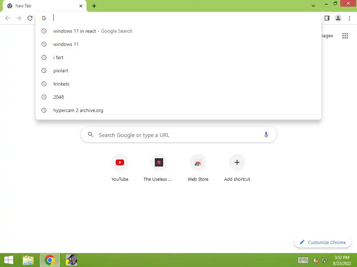
Task: Choose suggestion 'windows 11'
Action: 178,44
